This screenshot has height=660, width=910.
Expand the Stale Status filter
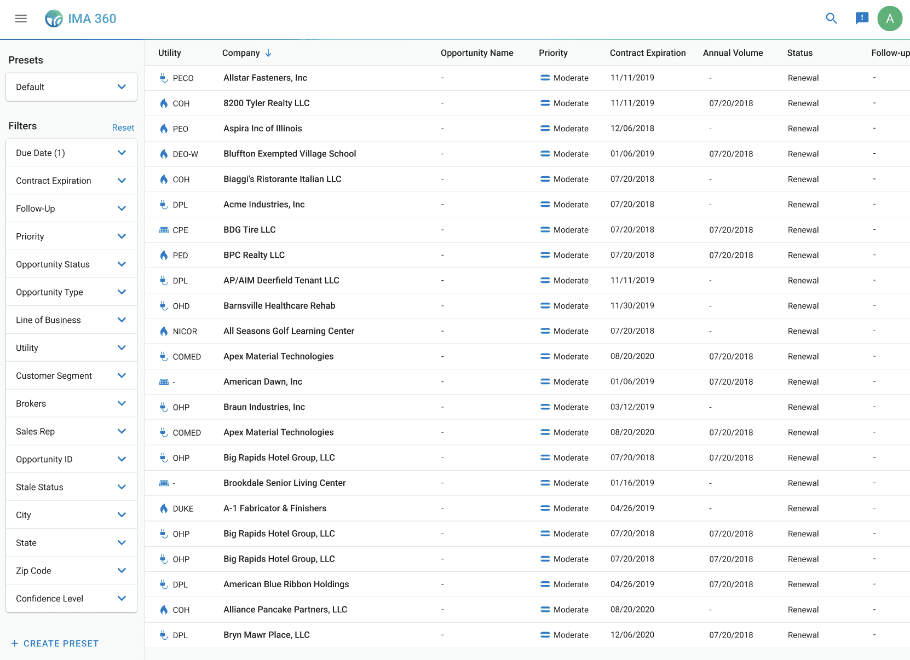71,488
